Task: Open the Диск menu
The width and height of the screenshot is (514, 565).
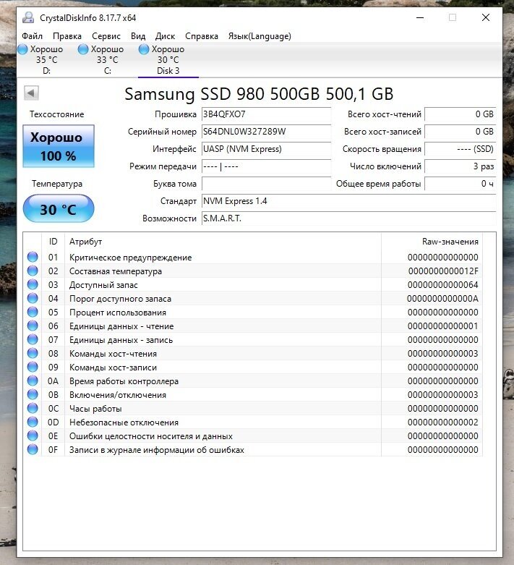Action: click(165, 36)
